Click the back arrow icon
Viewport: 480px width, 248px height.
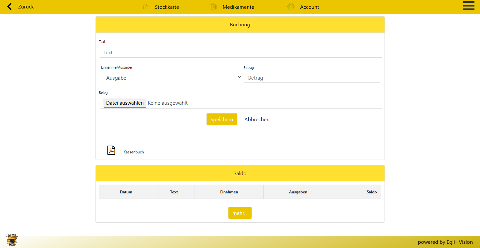tap(9, 7)
